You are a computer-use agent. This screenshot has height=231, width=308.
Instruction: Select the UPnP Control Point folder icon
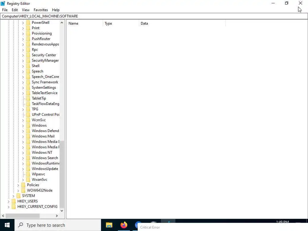click(x=28, y=115)
